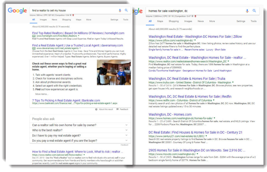This screenshot has width=267, height=172.
Task: Click 'Recent home sales' sitelink under Zillow
Action: pyautogui.click(x=194, y=50)
